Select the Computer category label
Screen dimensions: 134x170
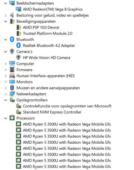click(25, 64)
